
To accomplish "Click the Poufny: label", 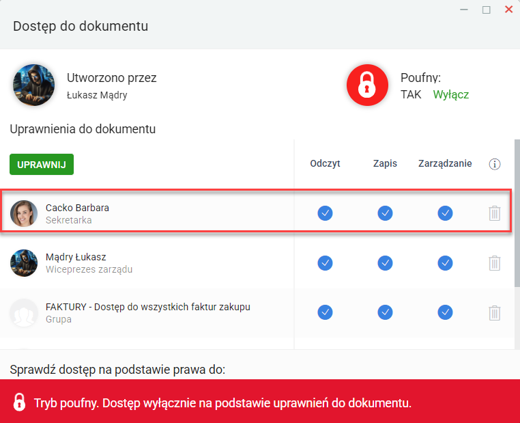I will coord(420,78).
